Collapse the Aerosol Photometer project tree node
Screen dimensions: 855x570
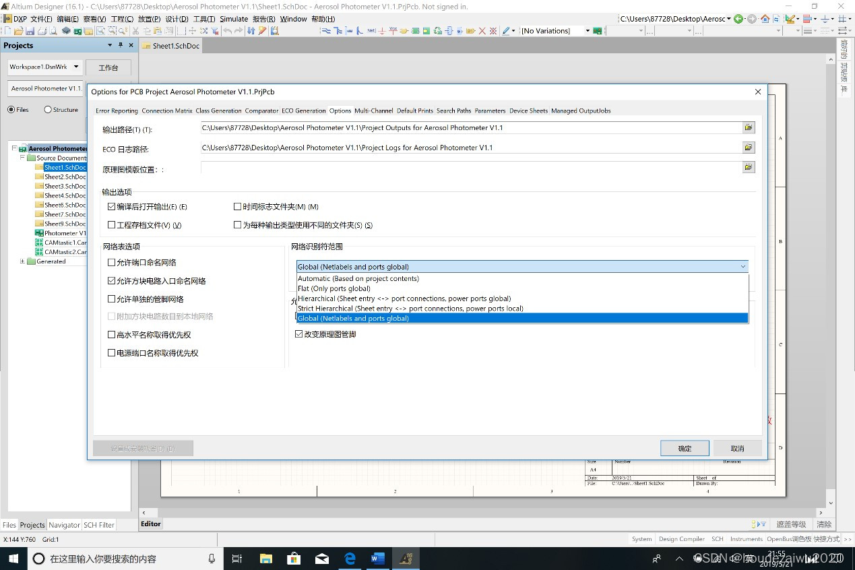14,148
